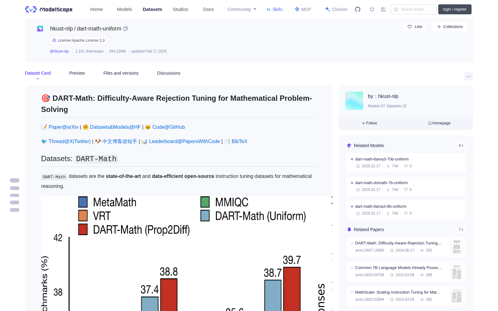The width and height of the screenshot is (498, 311).
Task: Switch to Files and versions tab
Action: 121,73
